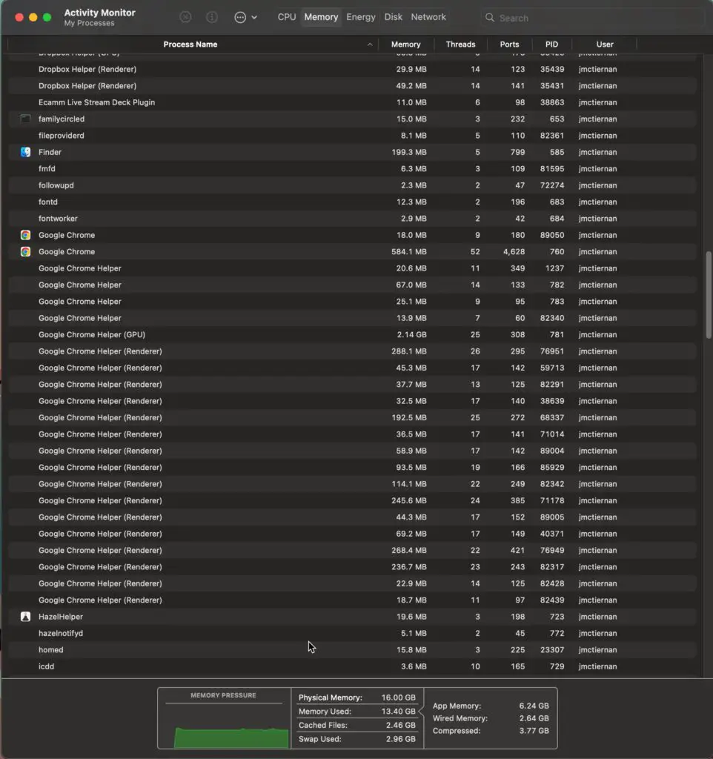The image size is (713, 759).
Task: Click the magnifying glass search icon
Action: pyautogui.click(x=490, y=18)
